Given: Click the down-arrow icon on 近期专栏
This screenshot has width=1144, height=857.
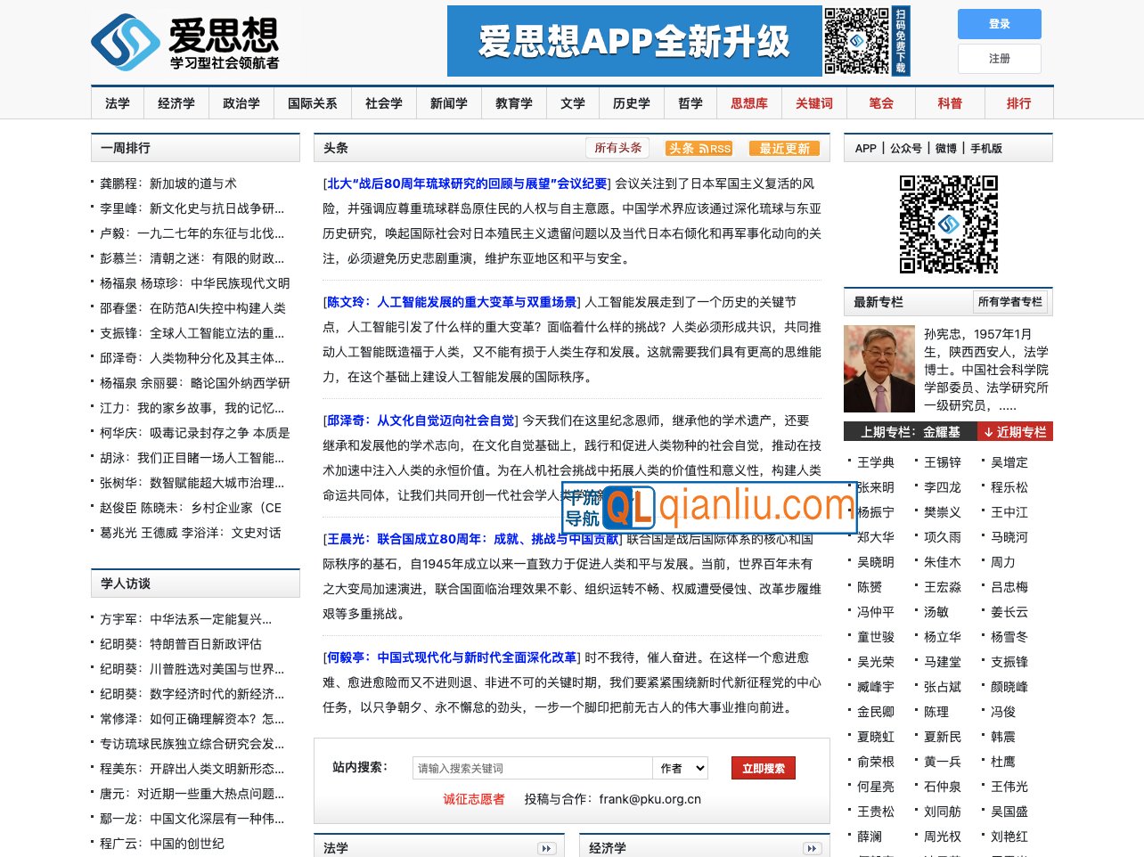Looking at the screenshot, I should coord(988,431).
